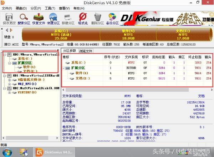Viewport: 214px width, 157px height.
Task: Click the pinned taskbar icon beside Start
Action: (x=24, y=152)
